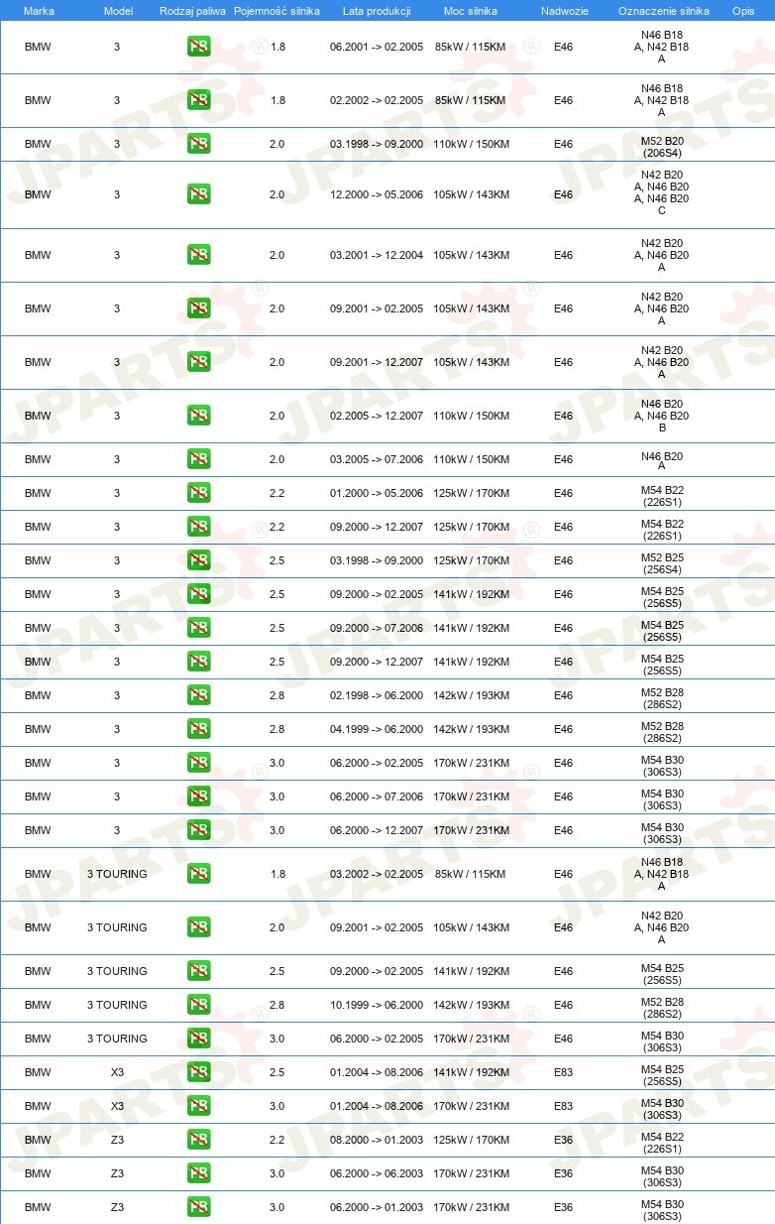Click fuel icon in 3.0 row 06.2000 -> 12.2007
This screenshot has height=1224, width=775.
199,830
